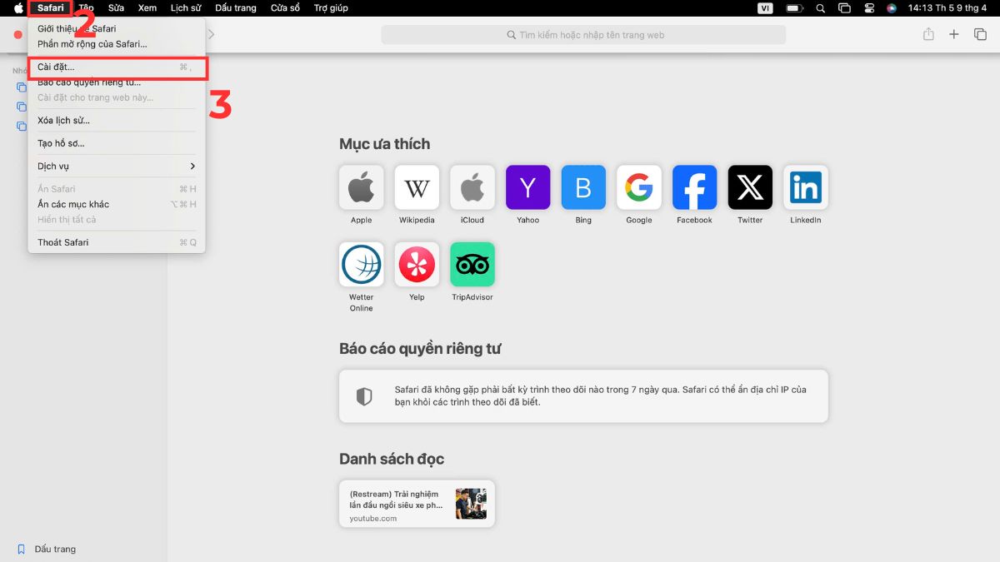Open the Cửa sổ menu
The image size is (1000, 562).
tap(285, 7)
